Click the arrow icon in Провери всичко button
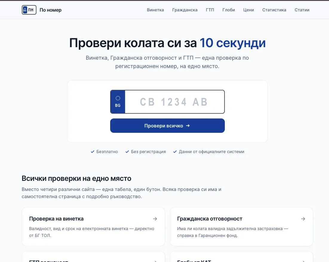 (x=188, y=126)
